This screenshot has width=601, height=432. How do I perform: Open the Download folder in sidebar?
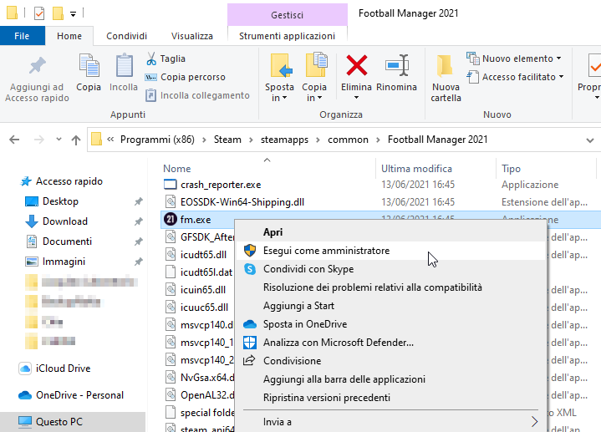(x=64, y=221)
